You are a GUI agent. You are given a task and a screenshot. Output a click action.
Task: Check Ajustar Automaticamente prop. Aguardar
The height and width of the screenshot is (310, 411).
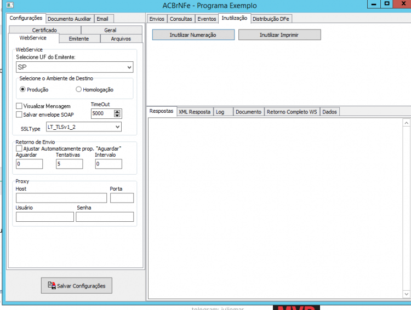tap(19, 148)
